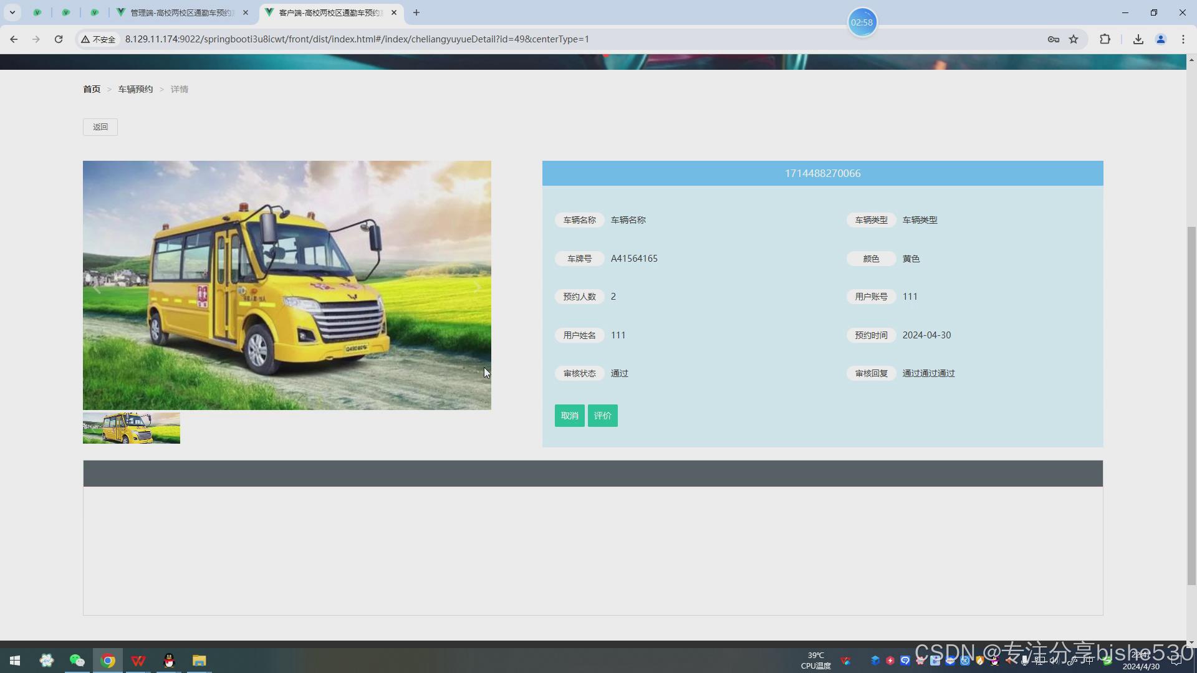Open the password key icon

[x=1053, y=39]
